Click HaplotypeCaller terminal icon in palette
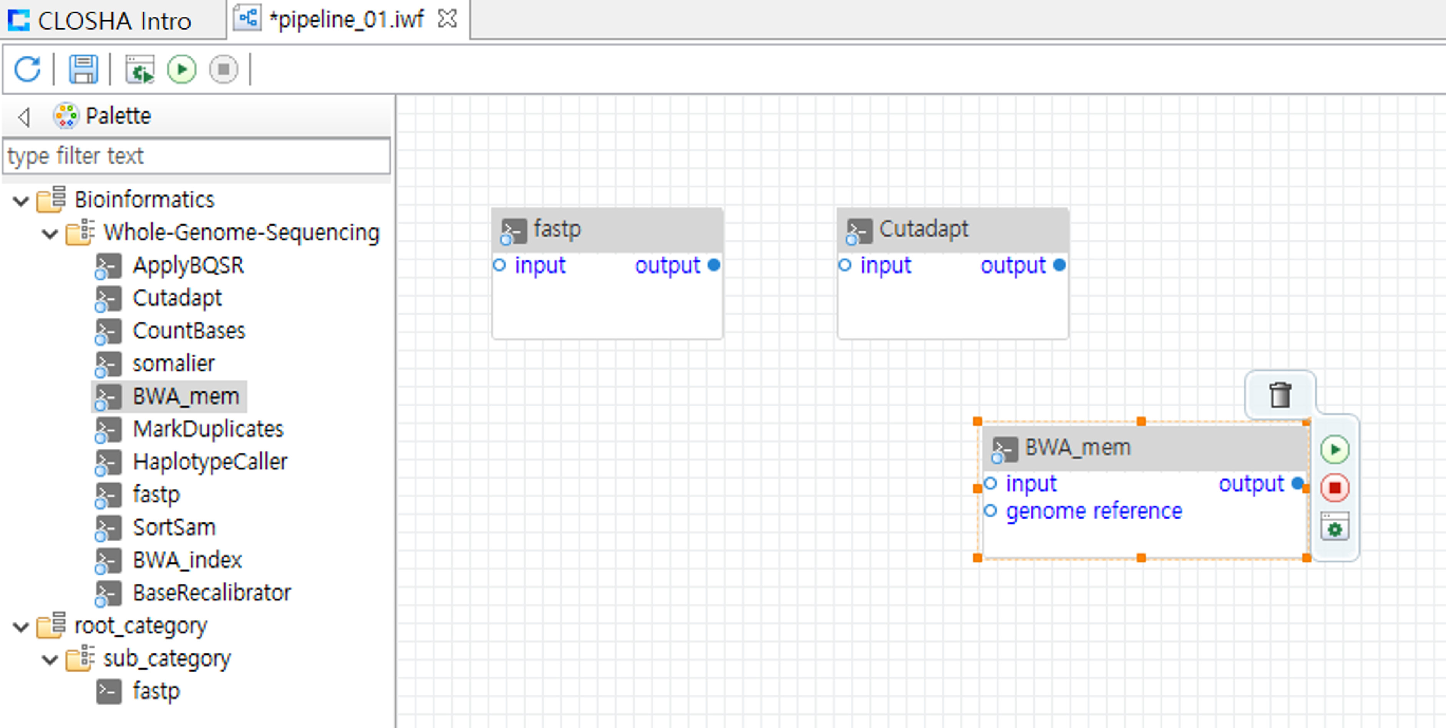Screen dimensions: 1446x728 click(108, 463)
